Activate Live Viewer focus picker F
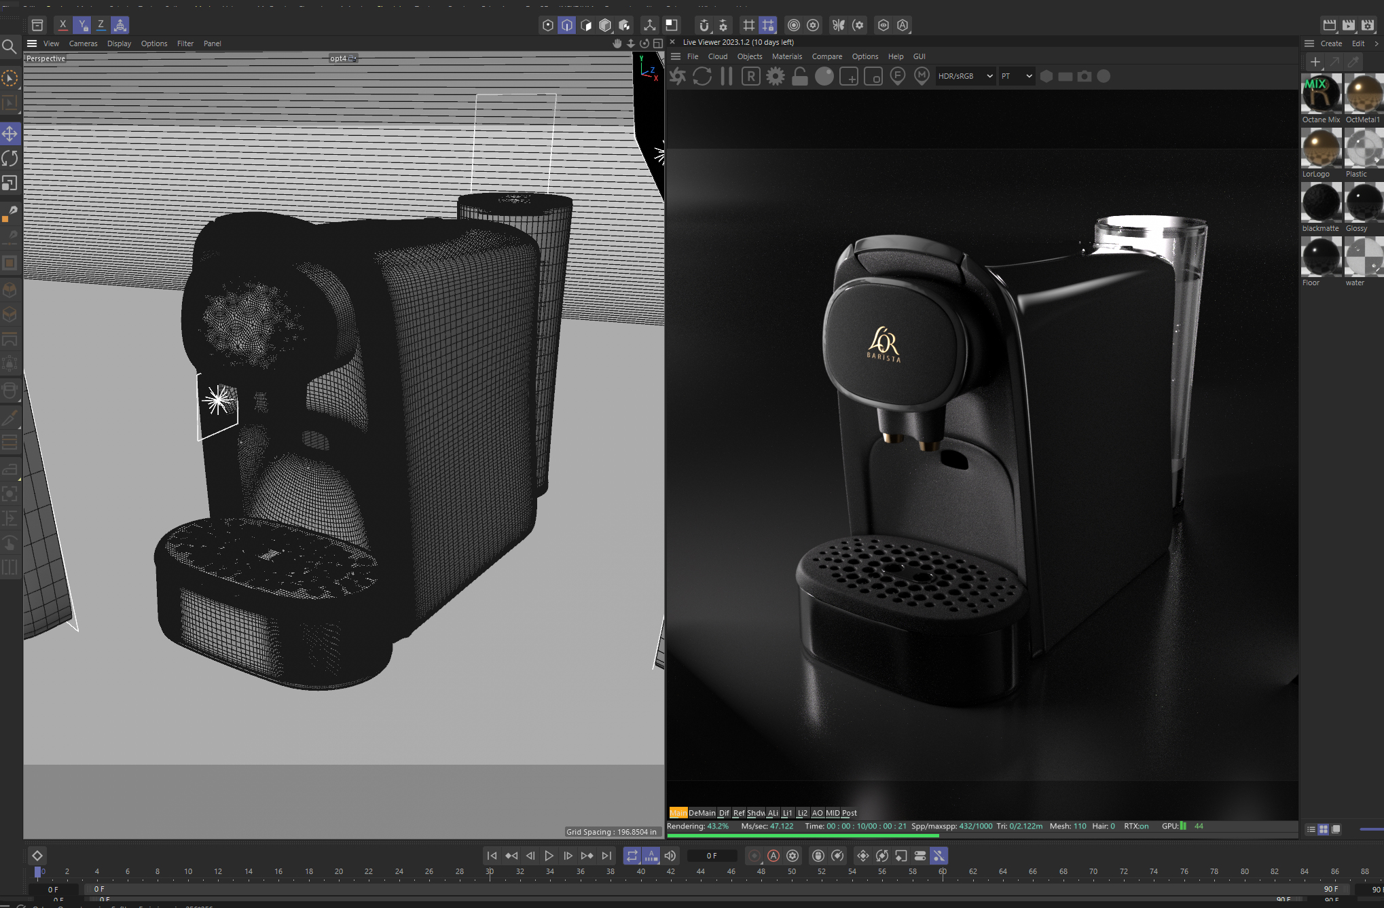This screenshot has width=1384, height=908. click(x=897, y=76)
